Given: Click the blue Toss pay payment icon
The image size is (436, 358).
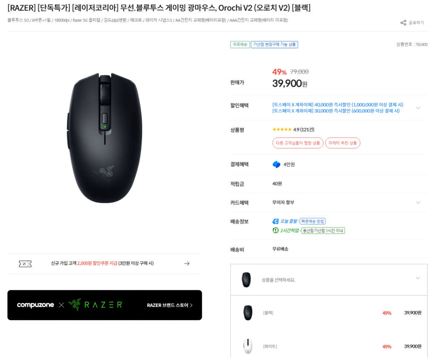Looking at the screenshot, I should point(276,163).
